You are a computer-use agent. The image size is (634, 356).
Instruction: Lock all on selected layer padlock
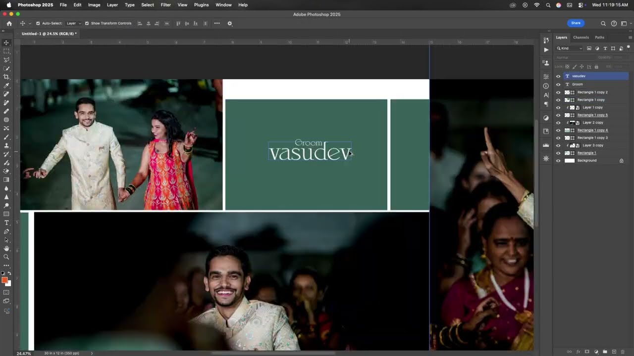point(596,67)
